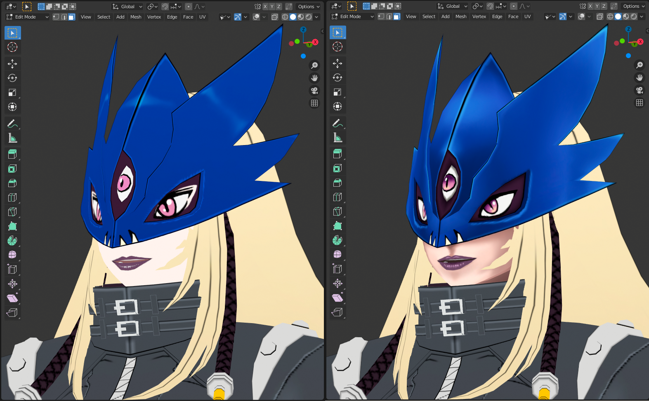Set selection mode to Subtract in left header

tap(57, 7)
